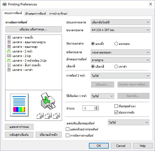
Task: Increase จำนวน copies with up arrow
Action: [x=96, y=107]
